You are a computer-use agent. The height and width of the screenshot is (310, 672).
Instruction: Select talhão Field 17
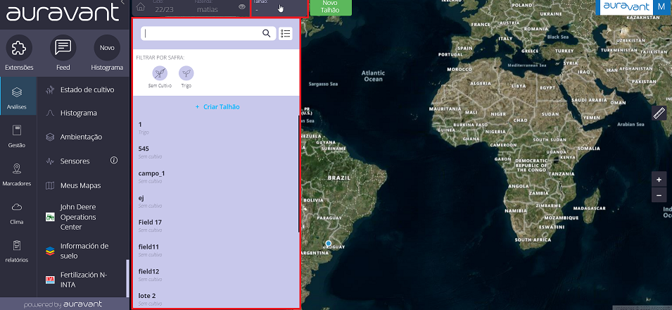tap(215, 226)
